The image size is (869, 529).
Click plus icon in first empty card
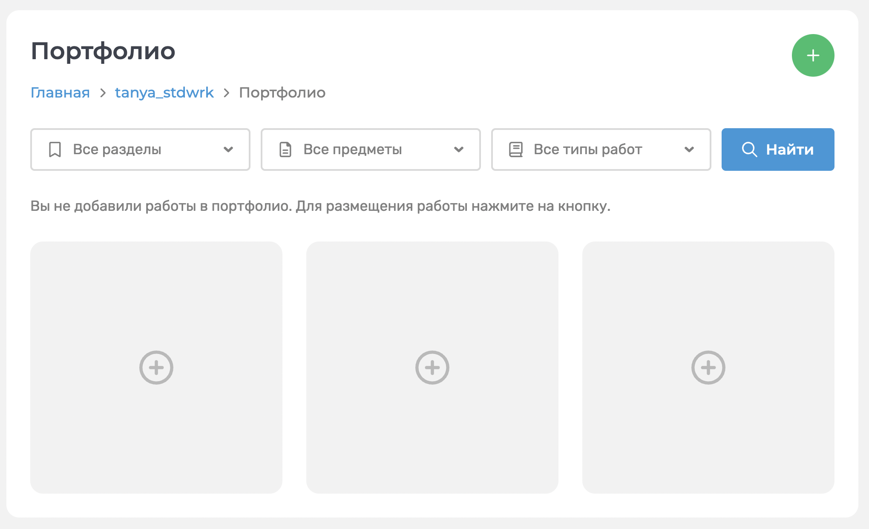point(156,368)
